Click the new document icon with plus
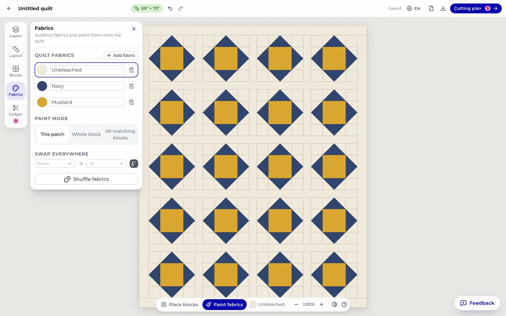506x316 pixels. [431, 8]
